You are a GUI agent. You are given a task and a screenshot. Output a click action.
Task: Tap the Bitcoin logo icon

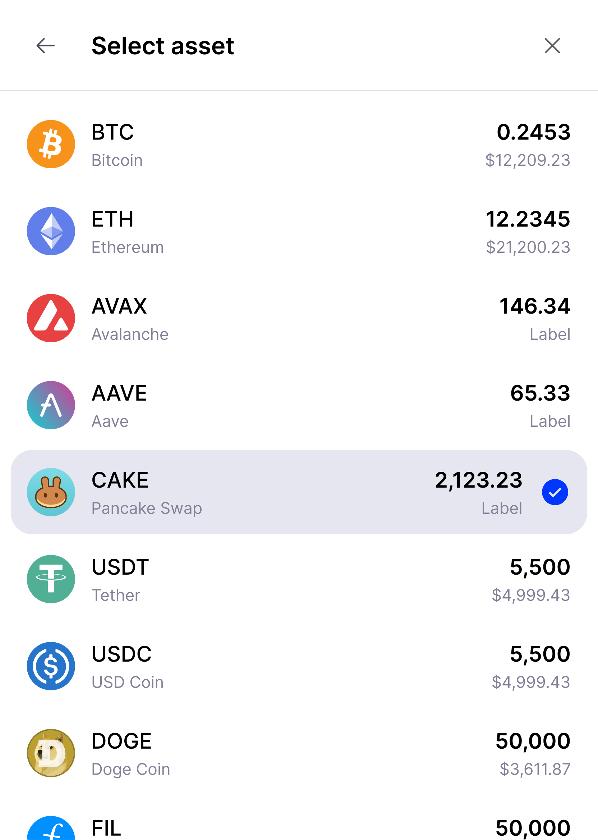(51, 144)
